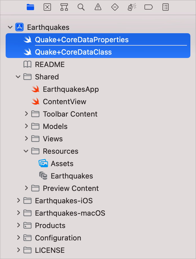Expand the Earthquakes-iOS folder

(x=18, y=200)
